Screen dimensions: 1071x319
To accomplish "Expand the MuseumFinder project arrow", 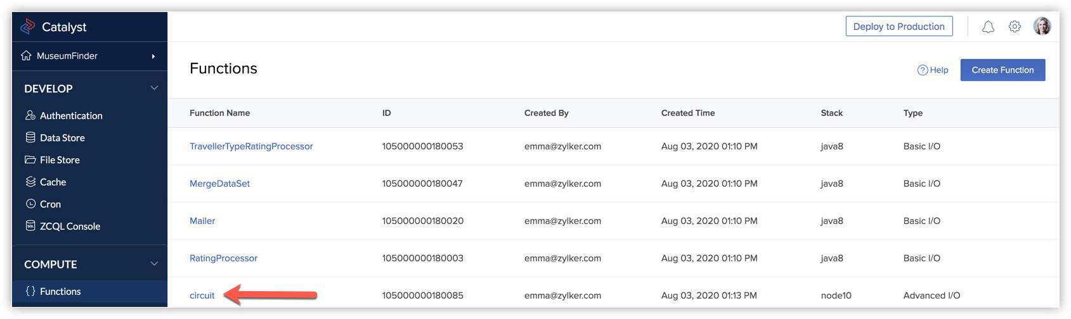I will [153, 56].
